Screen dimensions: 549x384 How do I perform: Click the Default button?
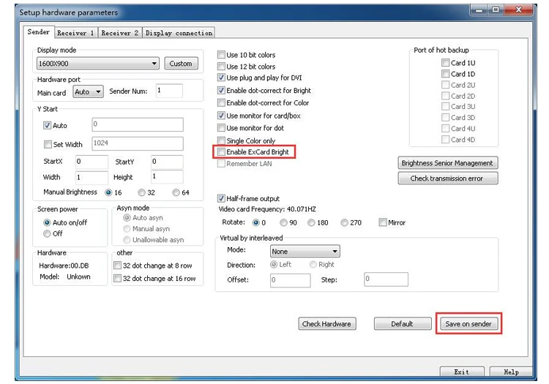tap(403, 324)
